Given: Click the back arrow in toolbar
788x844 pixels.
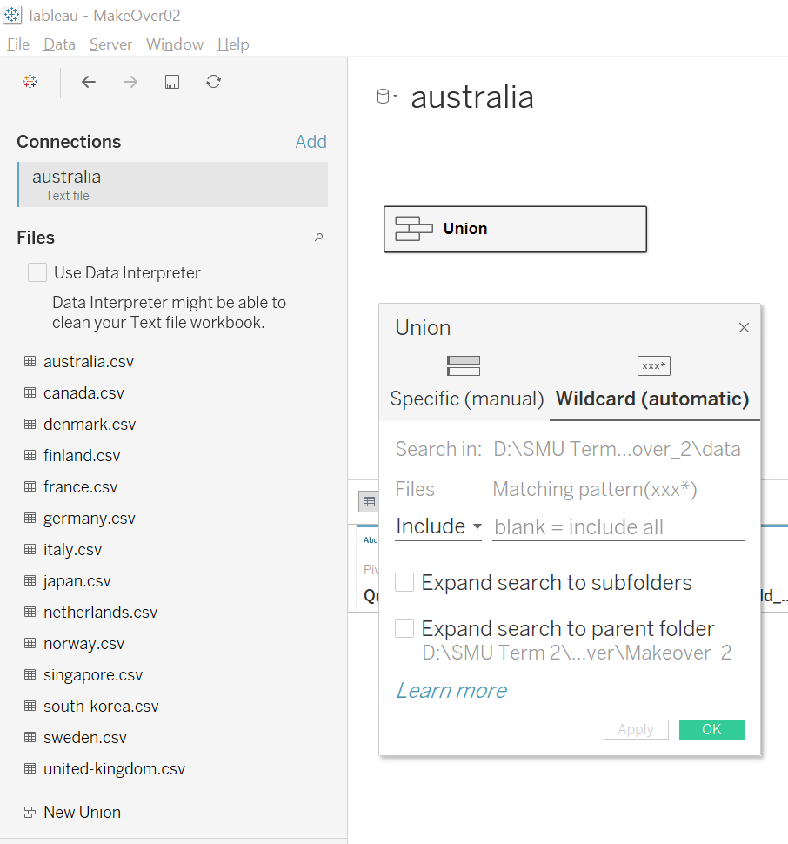Looking at the screenshot, I should (89, 82).
